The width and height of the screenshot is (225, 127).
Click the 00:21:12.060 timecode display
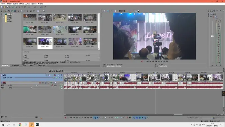[56, 71]
